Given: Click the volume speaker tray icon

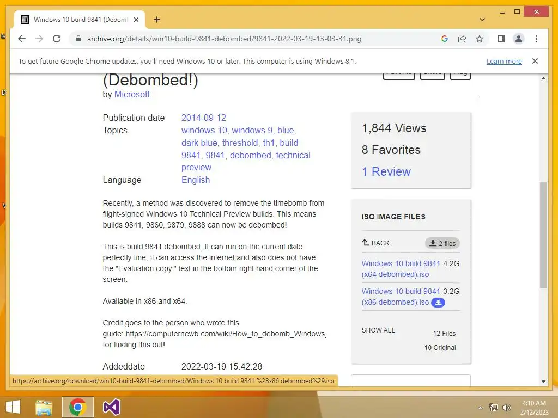Looking at the screenshot, I should click(506, 407).
